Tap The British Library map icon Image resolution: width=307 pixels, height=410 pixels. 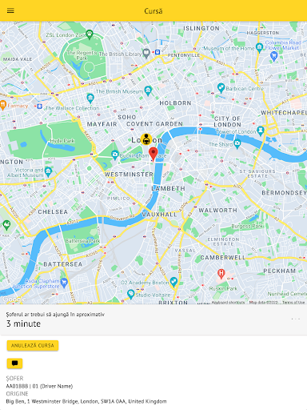point(146,53)
